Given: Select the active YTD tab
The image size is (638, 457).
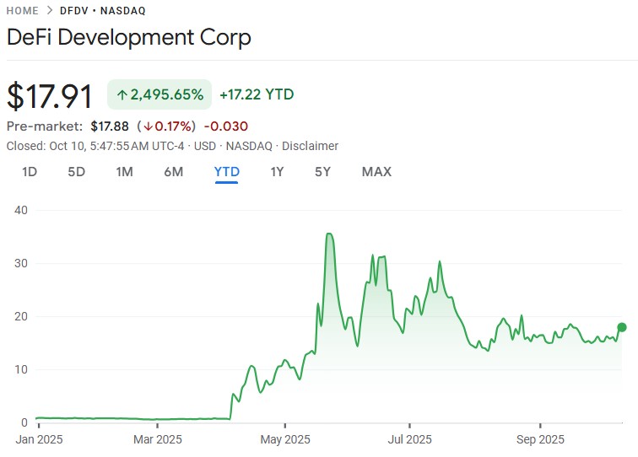Looking at the screenshot, I should [x=227, y=172].
